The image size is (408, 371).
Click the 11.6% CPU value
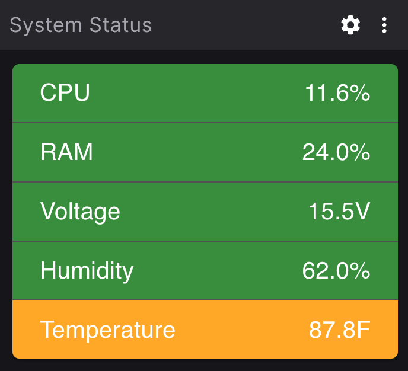337,93
